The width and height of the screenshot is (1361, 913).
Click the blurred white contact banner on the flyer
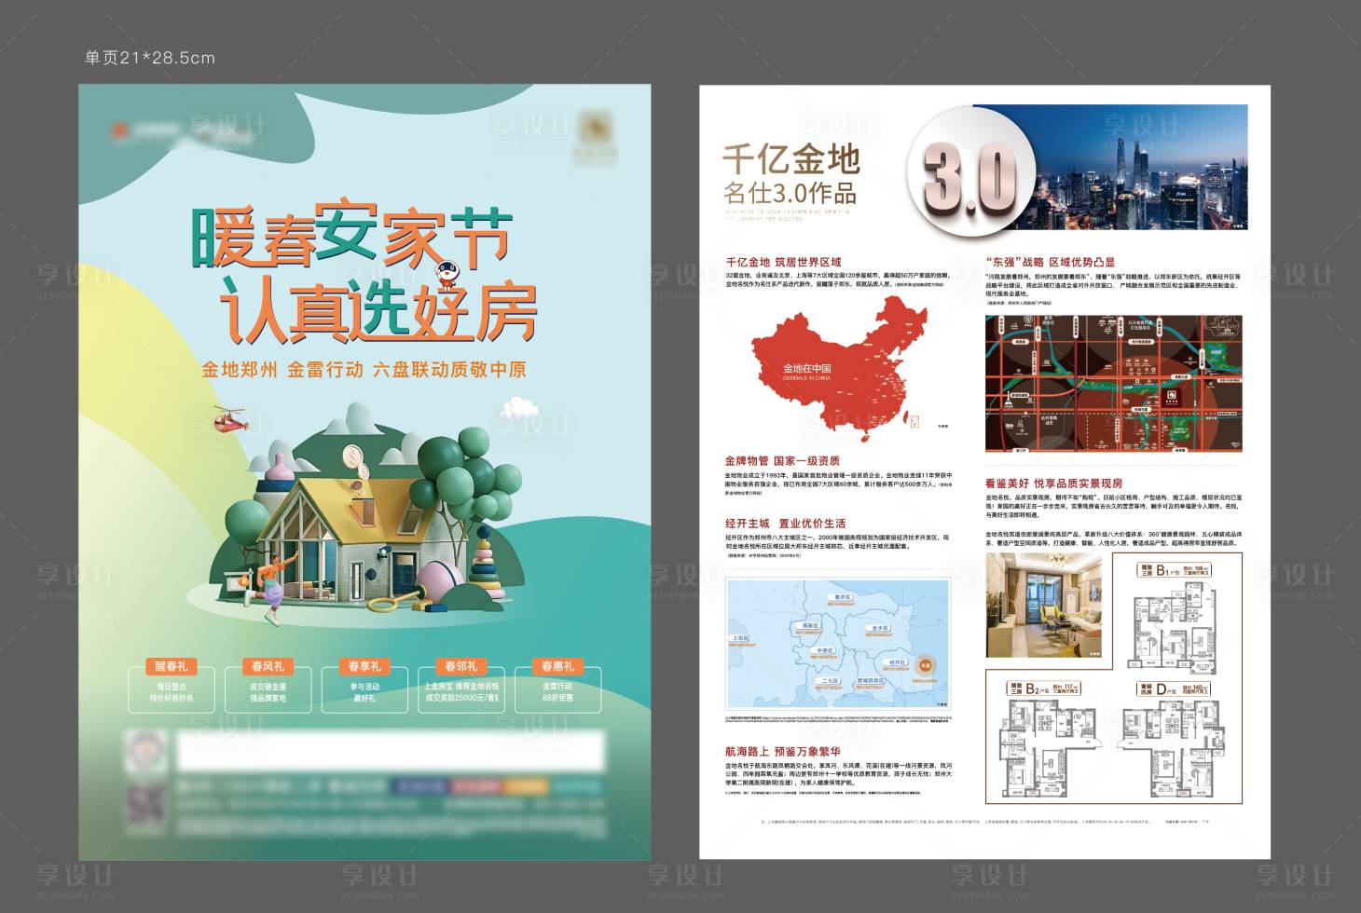click(x=390, y=750)
